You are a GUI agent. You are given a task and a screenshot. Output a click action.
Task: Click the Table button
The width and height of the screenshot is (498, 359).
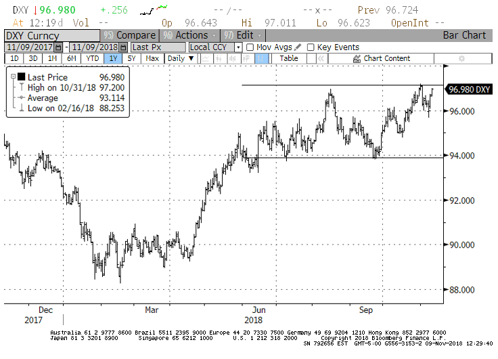[x=289, y=59]
